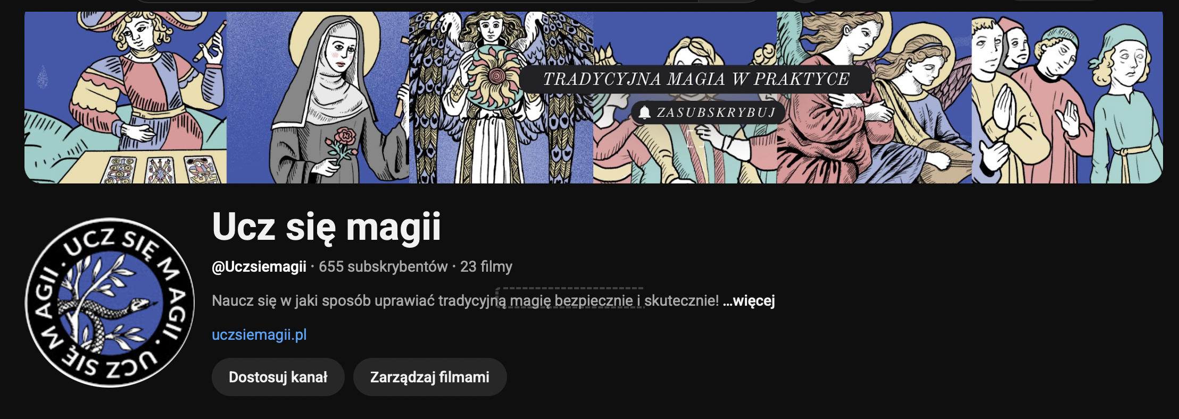
Task: Click the ZASUBSKRYBUJ label in the banner
Action: 716,112
